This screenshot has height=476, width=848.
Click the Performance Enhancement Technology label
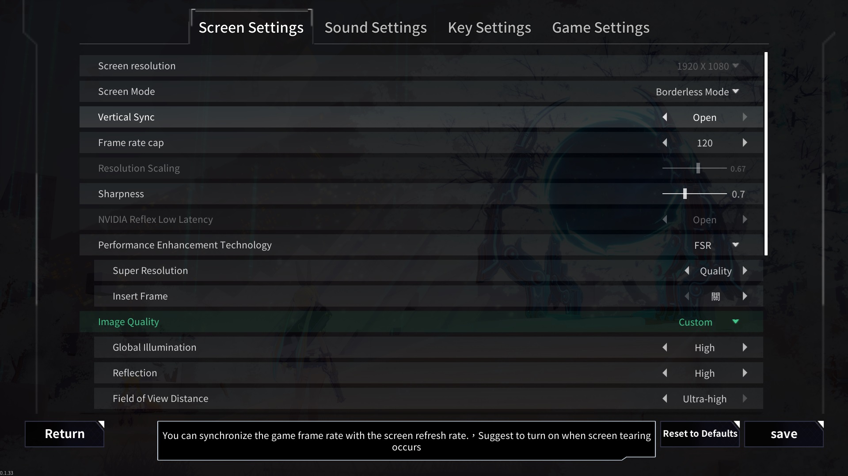pyautogui.click(x=185, y=245)
